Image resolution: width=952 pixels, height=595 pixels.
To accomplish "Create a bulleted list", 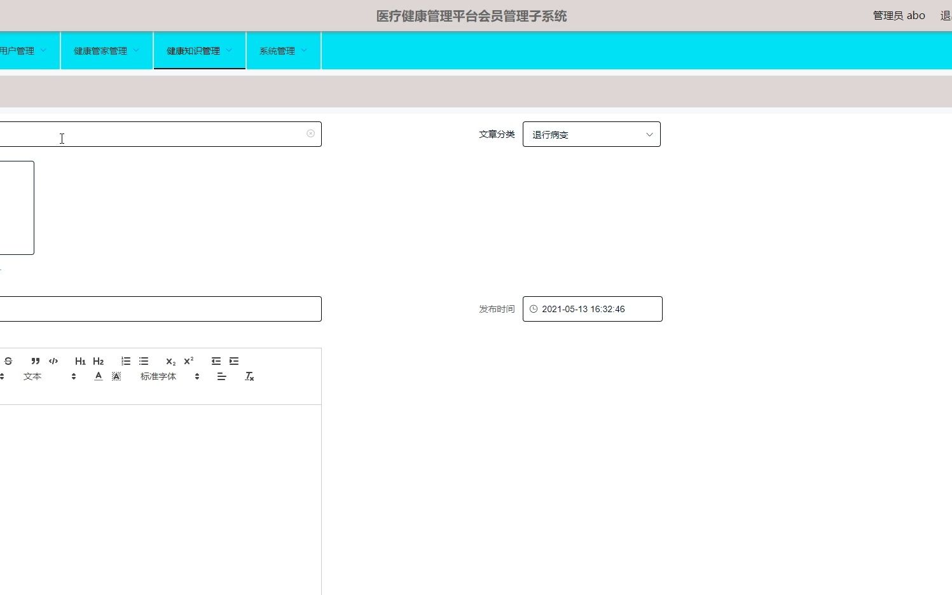I will [x=144, y=361].
